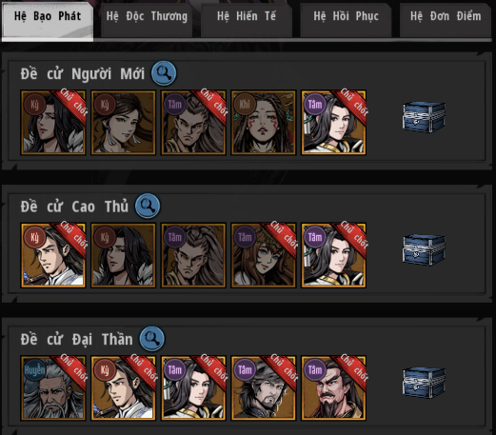This screenshot has width=496, height=435.
Task: Click magnifier icon beside Đề cử Cao Thủ
Action: pyautogui.click(x=148, y=206)
